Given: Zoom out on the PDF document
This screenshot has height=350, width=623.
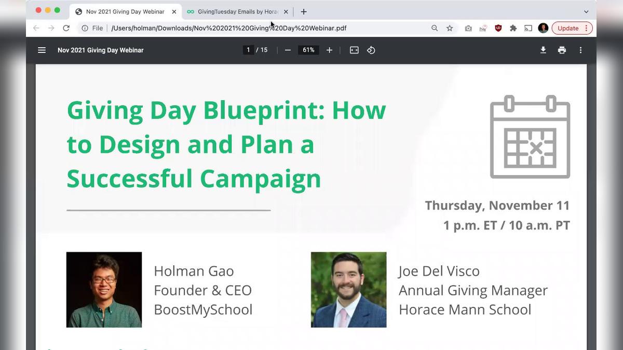Looking at the screenshot, I should pos(288,50).
